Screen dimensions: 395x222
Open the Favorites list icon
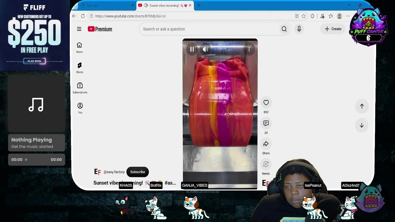pos(331,16)
